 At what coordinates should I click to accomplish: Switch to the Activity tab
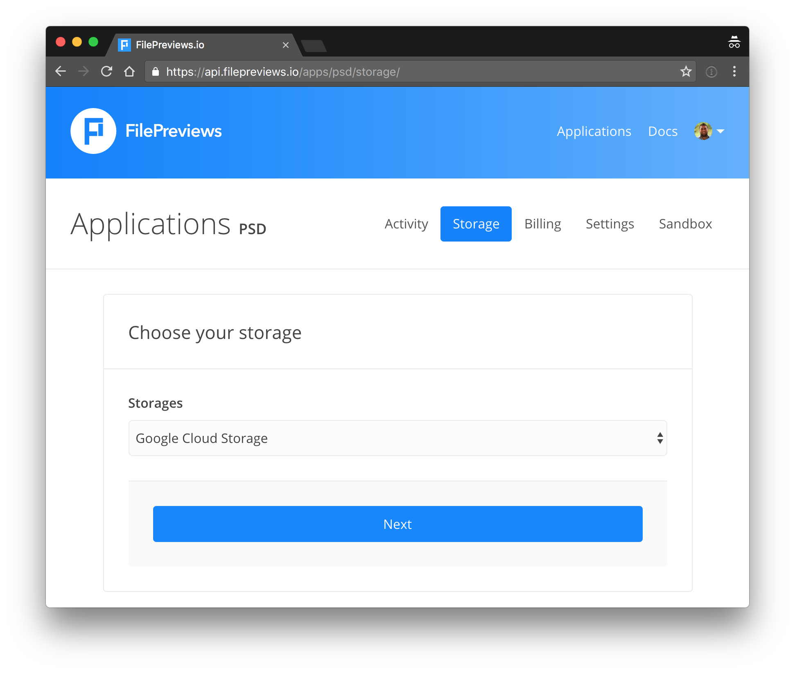pyautogui.click(x=406, y=224)
